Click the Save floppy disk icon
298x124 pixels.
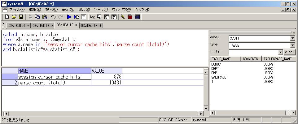coord(21,17)
